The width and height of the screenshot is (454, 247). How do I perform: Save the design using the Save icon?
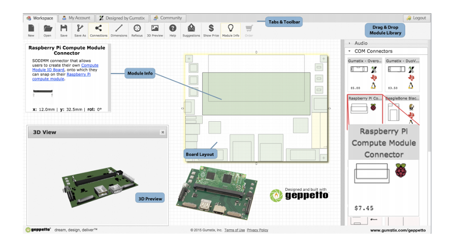pos(63,30)
